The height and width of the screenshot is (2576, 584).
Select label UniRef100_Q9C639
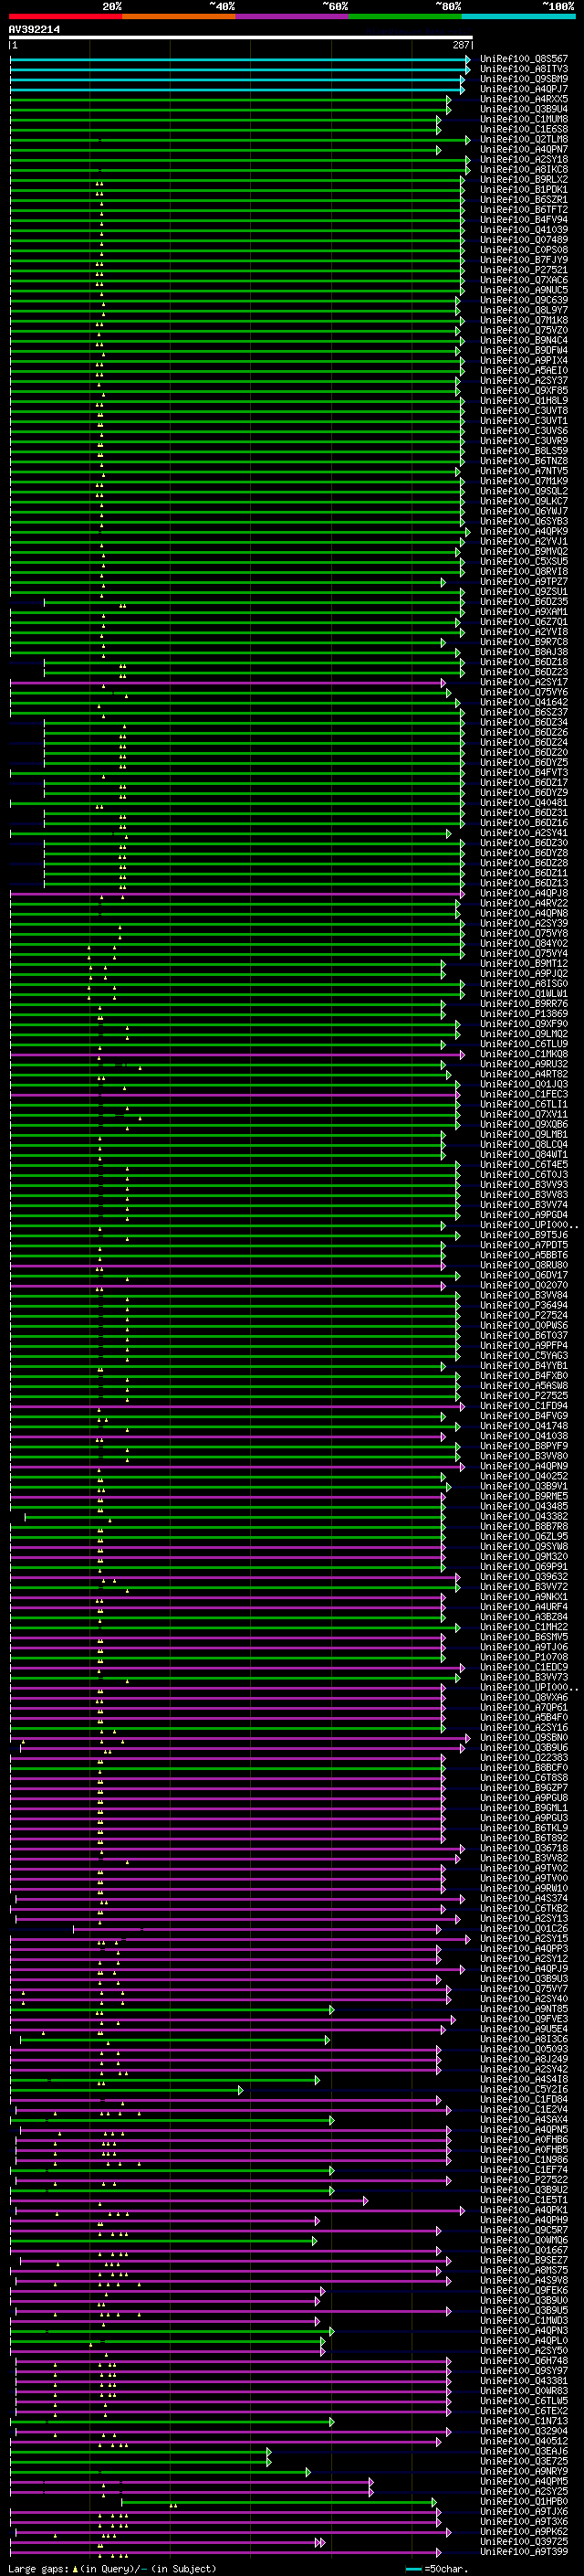point(524,300)
